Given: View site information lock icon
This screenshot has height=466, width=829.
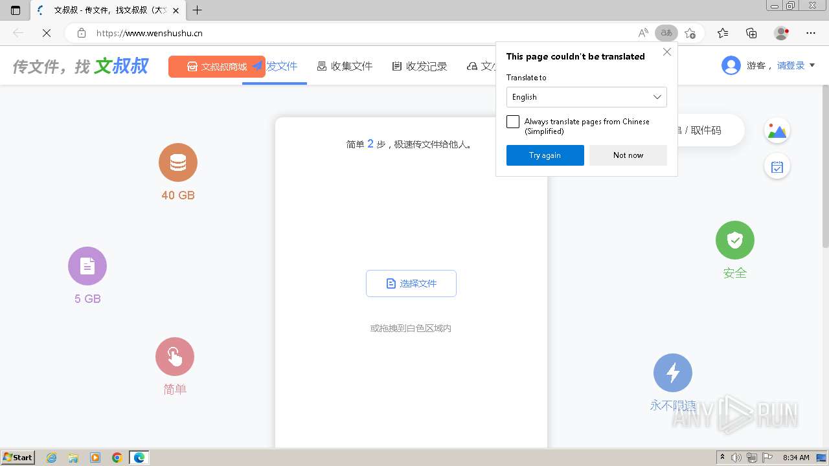Looking at the screenshot, I should (81, 33).
